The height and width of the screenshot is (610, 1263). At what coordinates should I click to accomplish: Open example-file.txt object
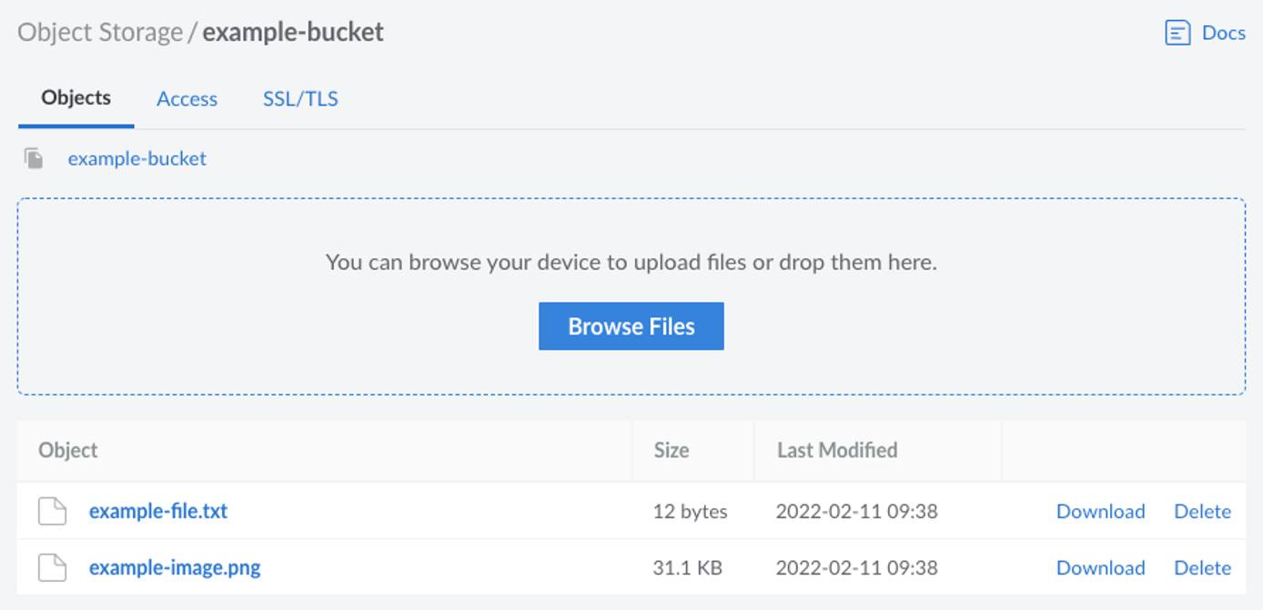(x=158, y=511)
